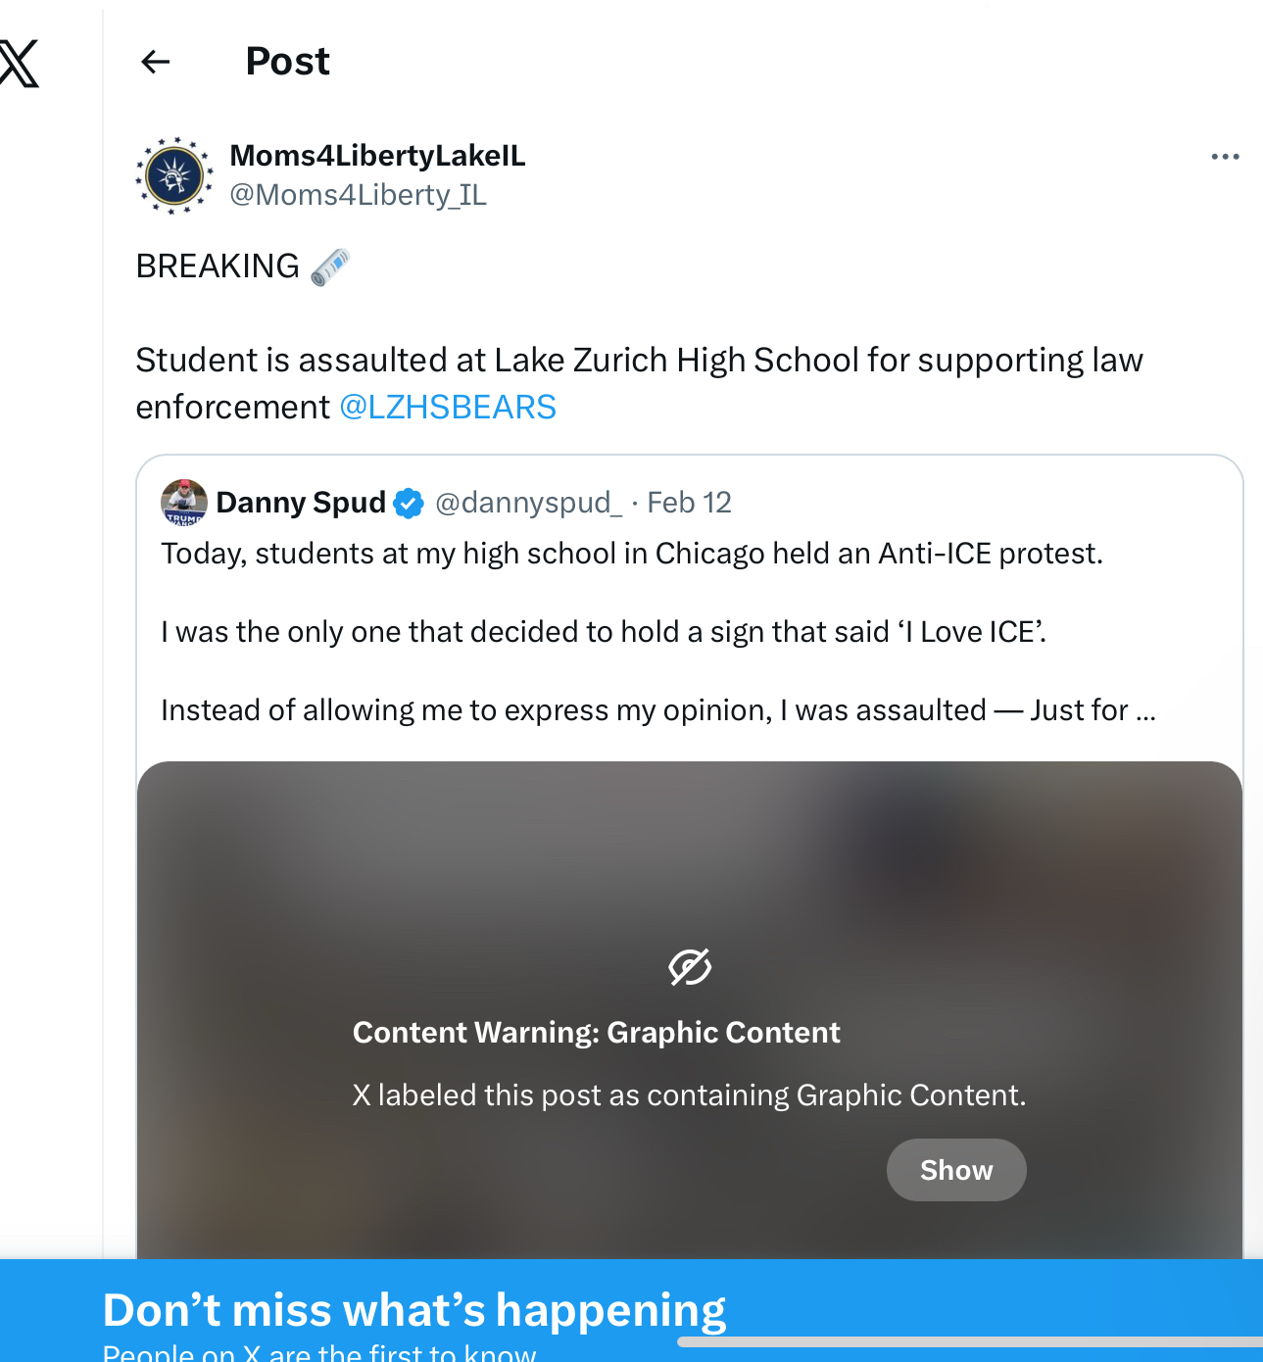The height and width of the screenshot is (1362, 1263).
Task: Click the Moms4LibertyLakeIL profile avatar
Action: 174,176
